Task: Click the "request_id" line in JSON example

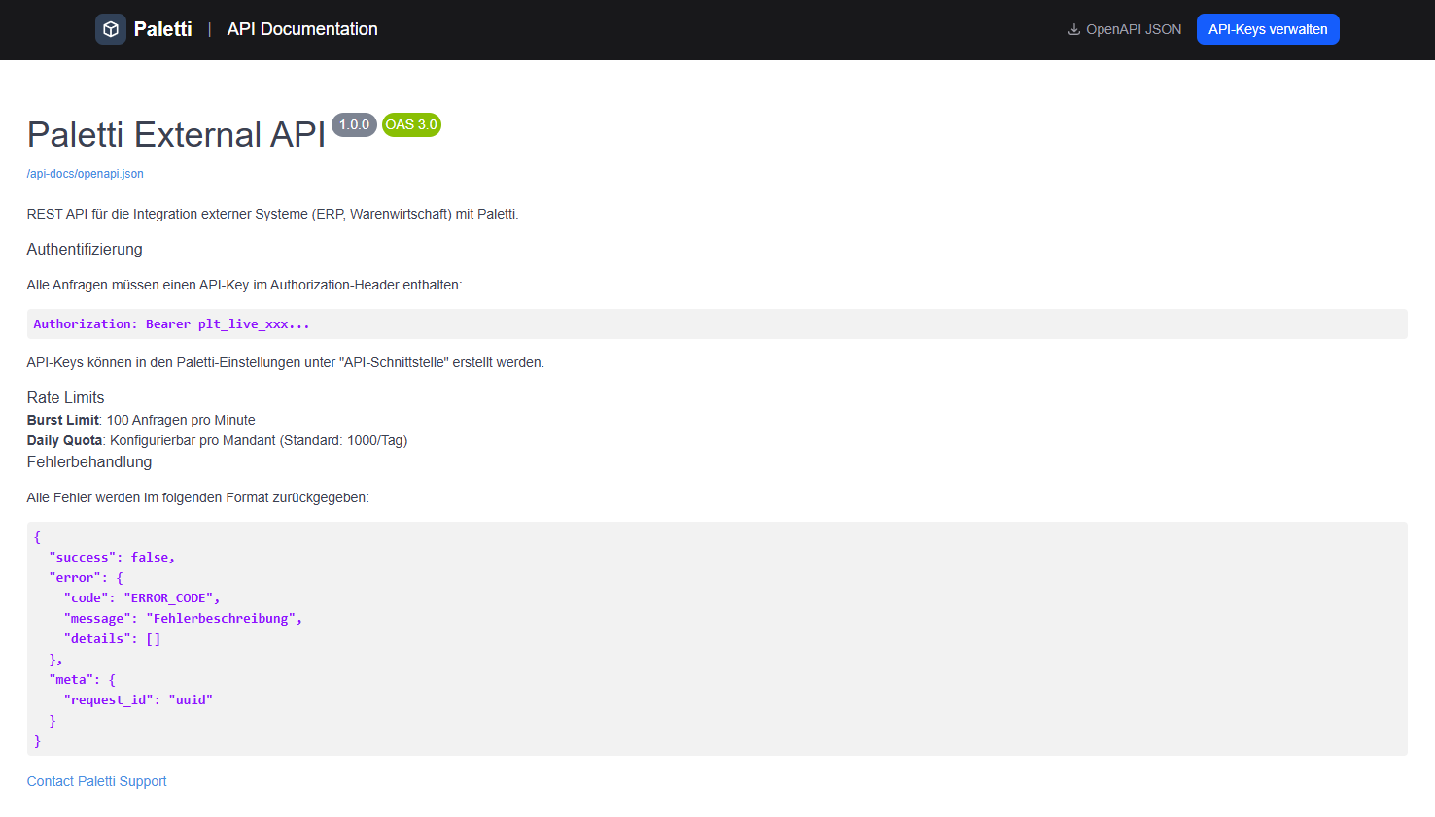Action: (138, 700)
